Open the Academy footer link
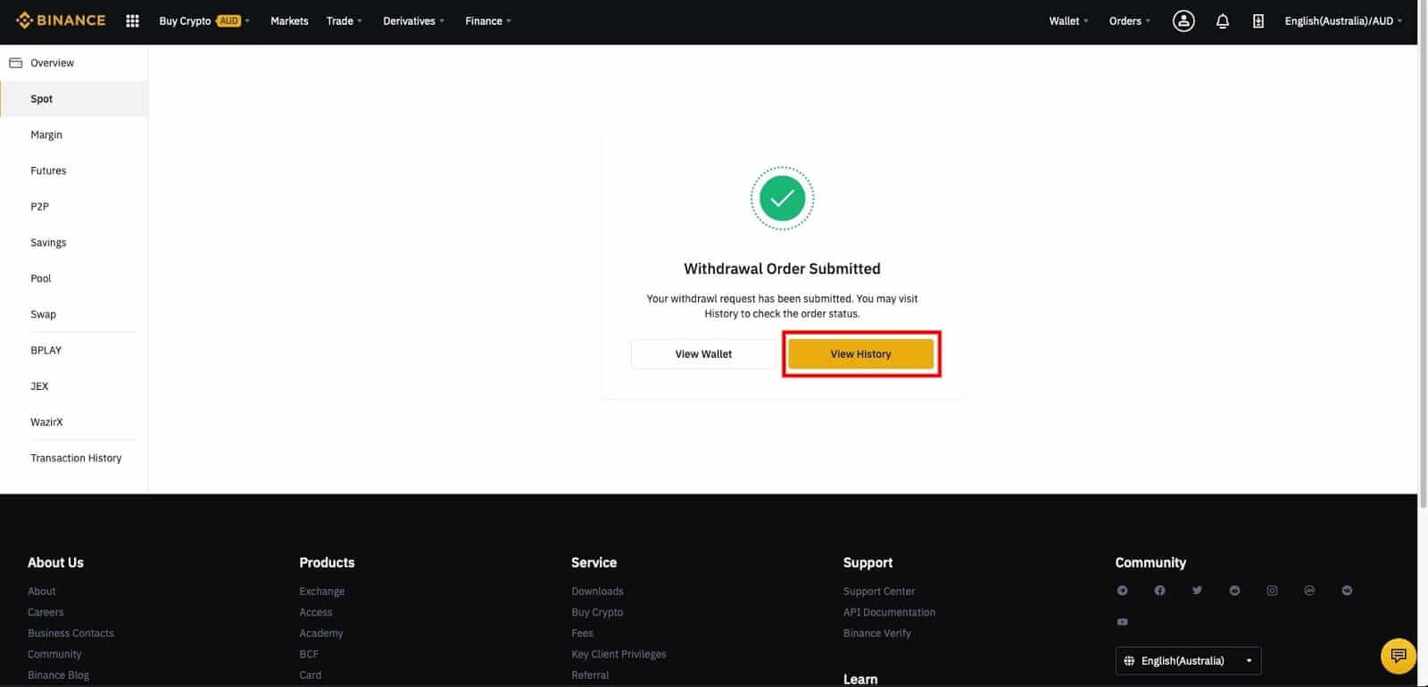 click(321, 633)
